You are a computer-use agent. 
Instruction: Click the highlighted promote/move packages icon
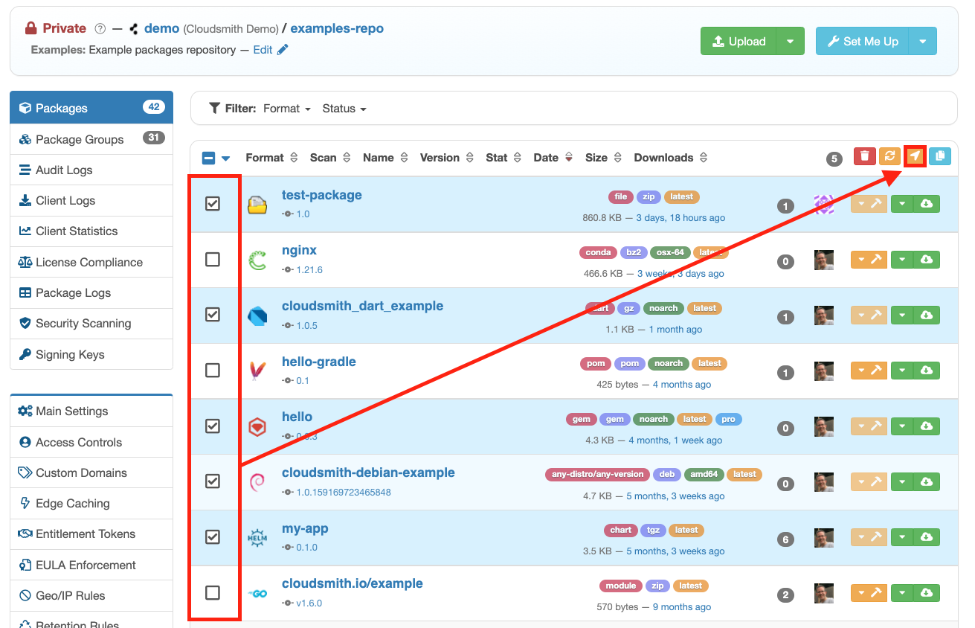tap(915, 156)
